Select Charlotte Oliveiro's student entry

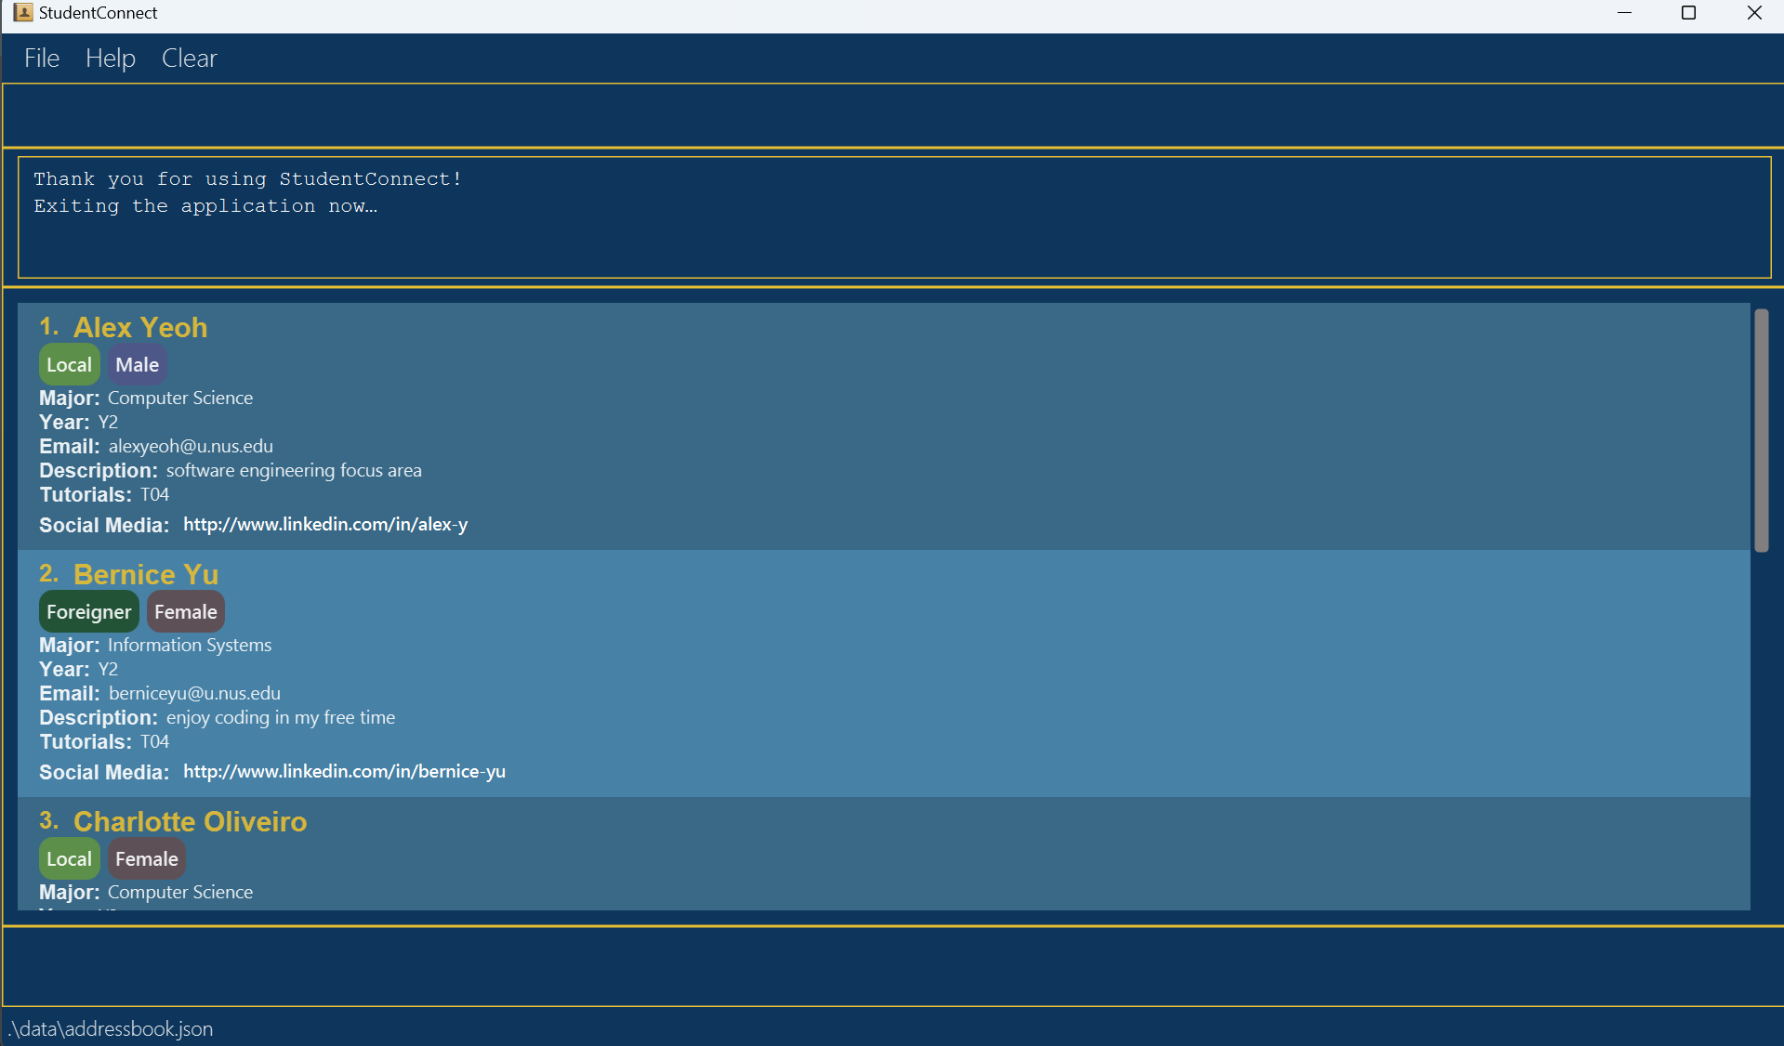[x=883, y=853]
